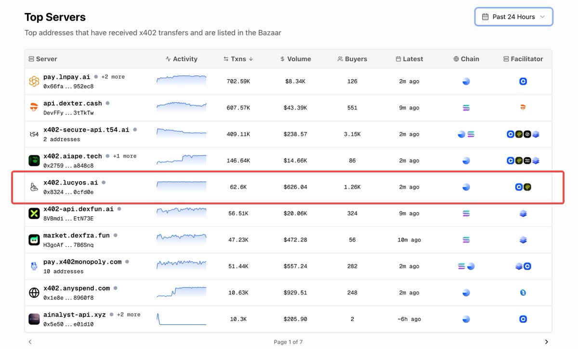Image resolution: width=578 pixels, height=349 pixels.
Task: Click the Base chain icon in x402.anyspend.com row
Action: click(x=466, y=292)
